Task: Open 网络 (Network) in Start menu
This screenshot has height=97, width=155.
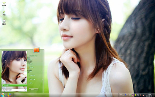Action: [x=31, y=71]
